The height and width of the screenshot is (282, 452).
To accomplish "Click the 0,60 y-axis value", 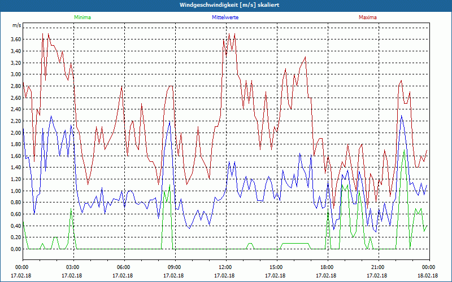I will pos(16,214).
